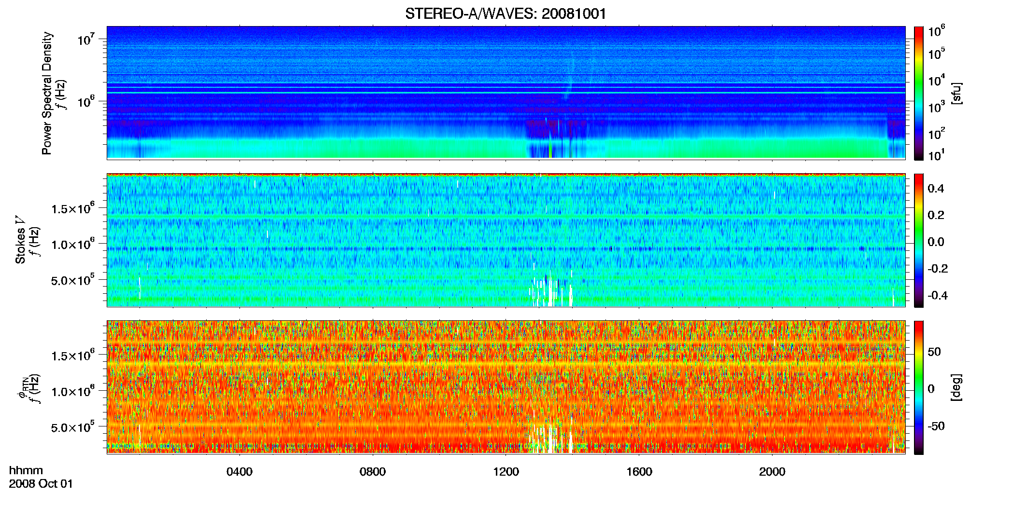The width and height of the screenshot is (1012, 521).
Task: Click the [sfu] colorbar unit label
Action: click(x=956, y=93)
